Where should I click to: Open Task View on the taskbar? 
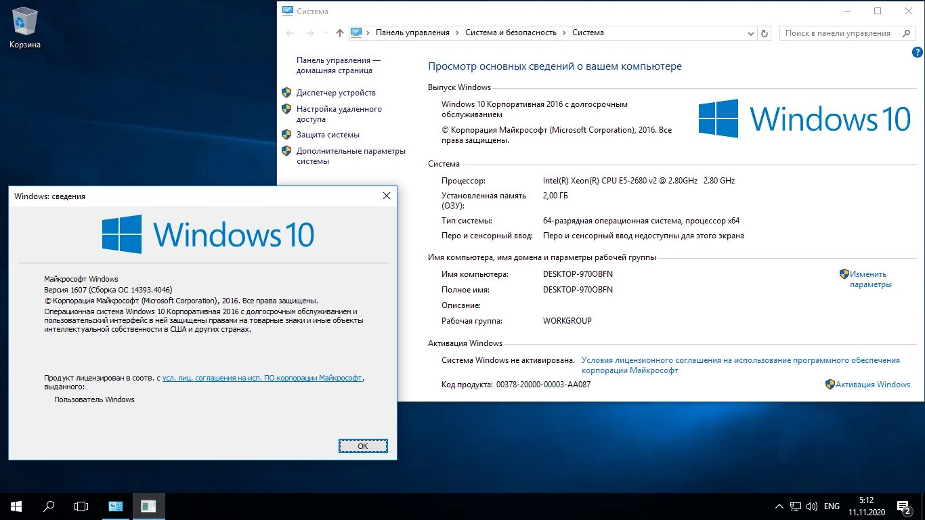[81, 506]
